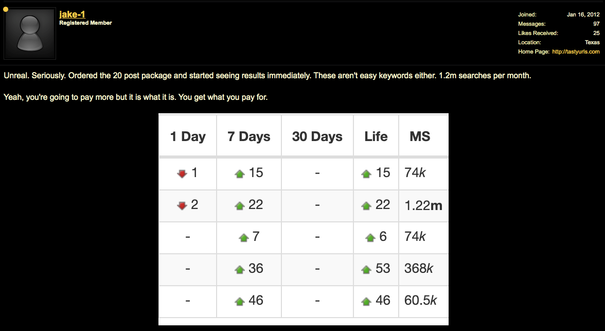Screen dimensions: 605x331
Task: Click green up arrow beside Life value 53
Action: [366, 270]
